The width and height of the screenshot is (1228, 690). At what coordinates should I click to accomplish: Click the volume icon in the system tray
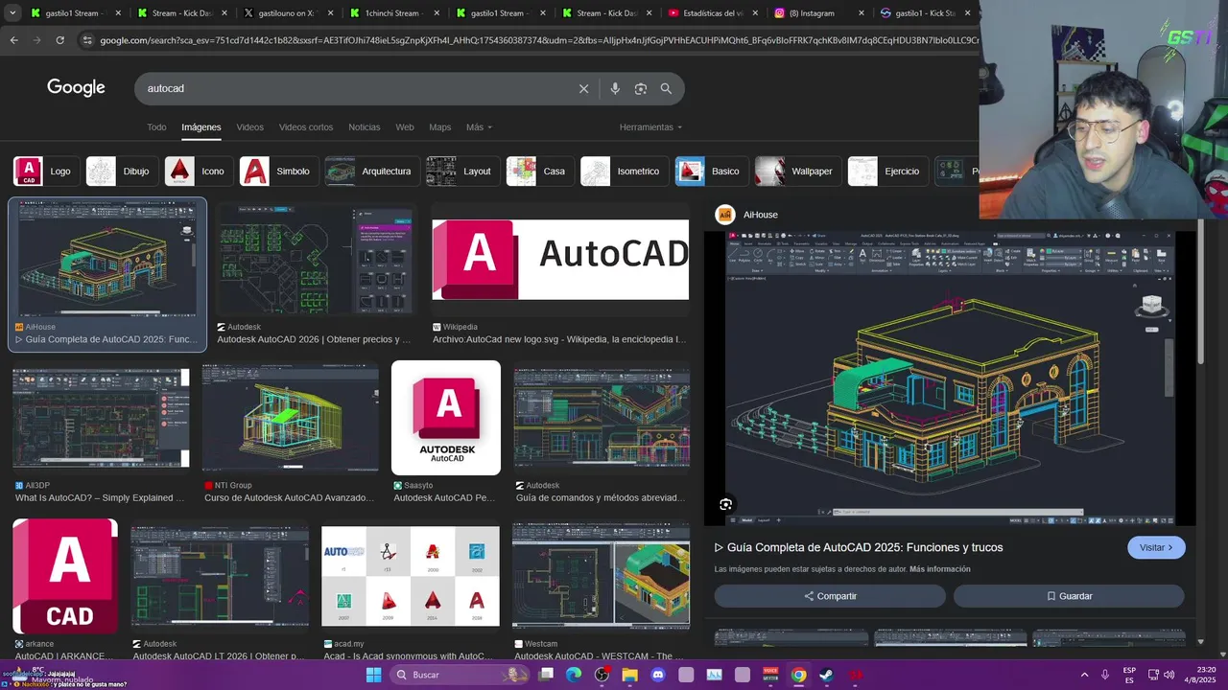(1169, 675)
